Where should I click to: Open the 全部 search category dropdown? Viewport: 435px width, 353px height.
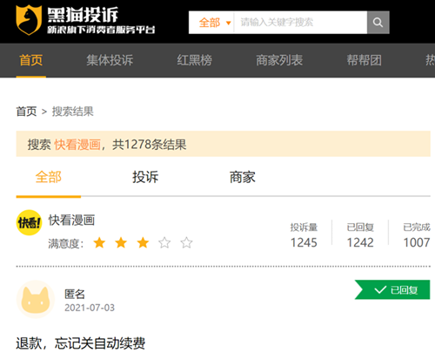[215, 23]
